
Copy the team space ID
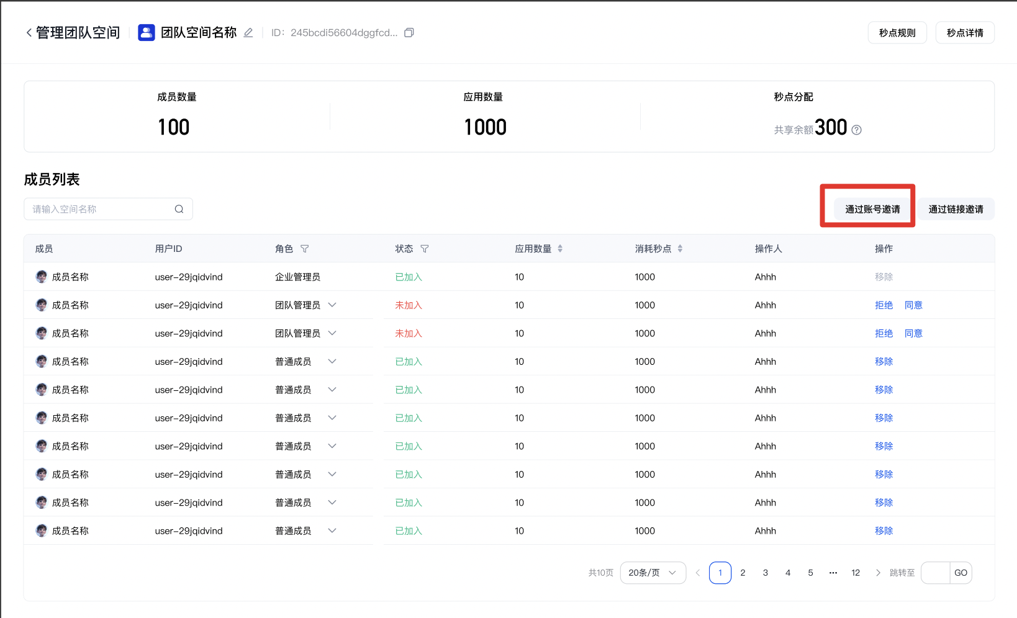click(x=409, y=33)
